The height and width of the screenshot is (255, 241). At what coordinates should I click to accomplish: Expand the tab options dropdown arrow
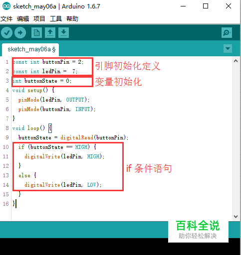[228, 48]
